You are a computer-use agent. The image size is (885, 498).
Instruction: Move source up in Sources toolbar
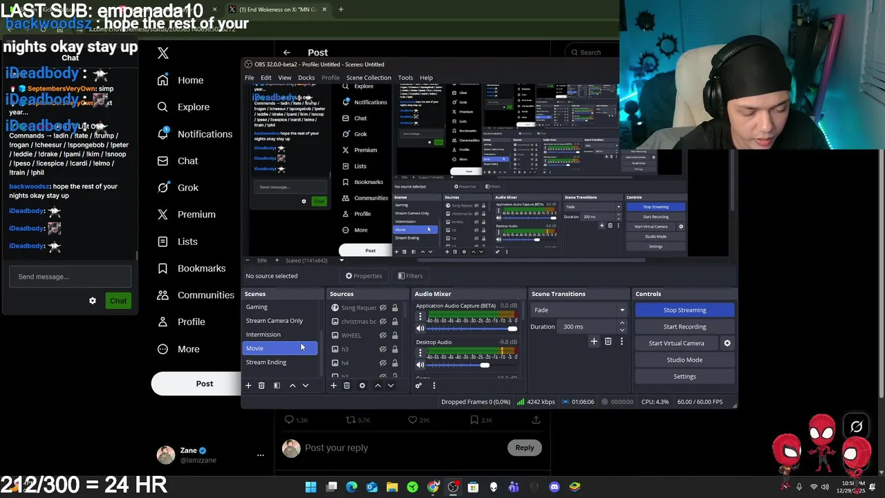pyautogui.click(x=378, y=385)
